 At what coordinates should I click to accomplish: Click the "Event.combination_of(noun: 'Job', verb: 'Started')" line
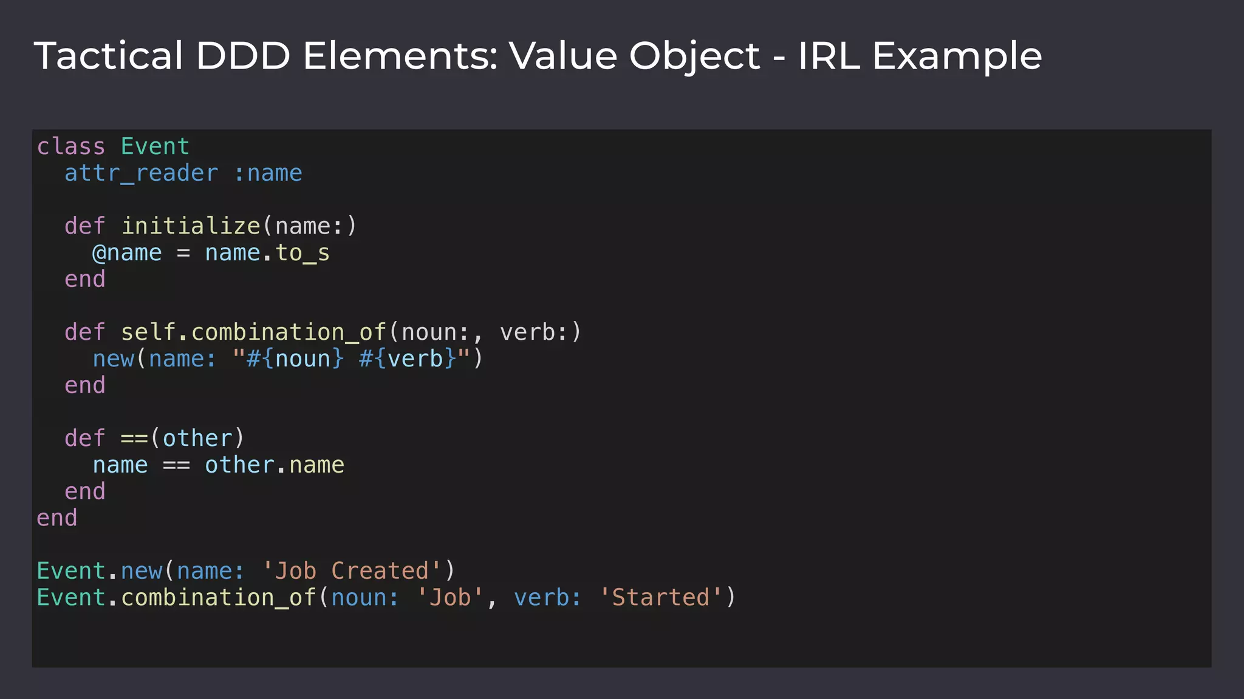tap(386, 598)
